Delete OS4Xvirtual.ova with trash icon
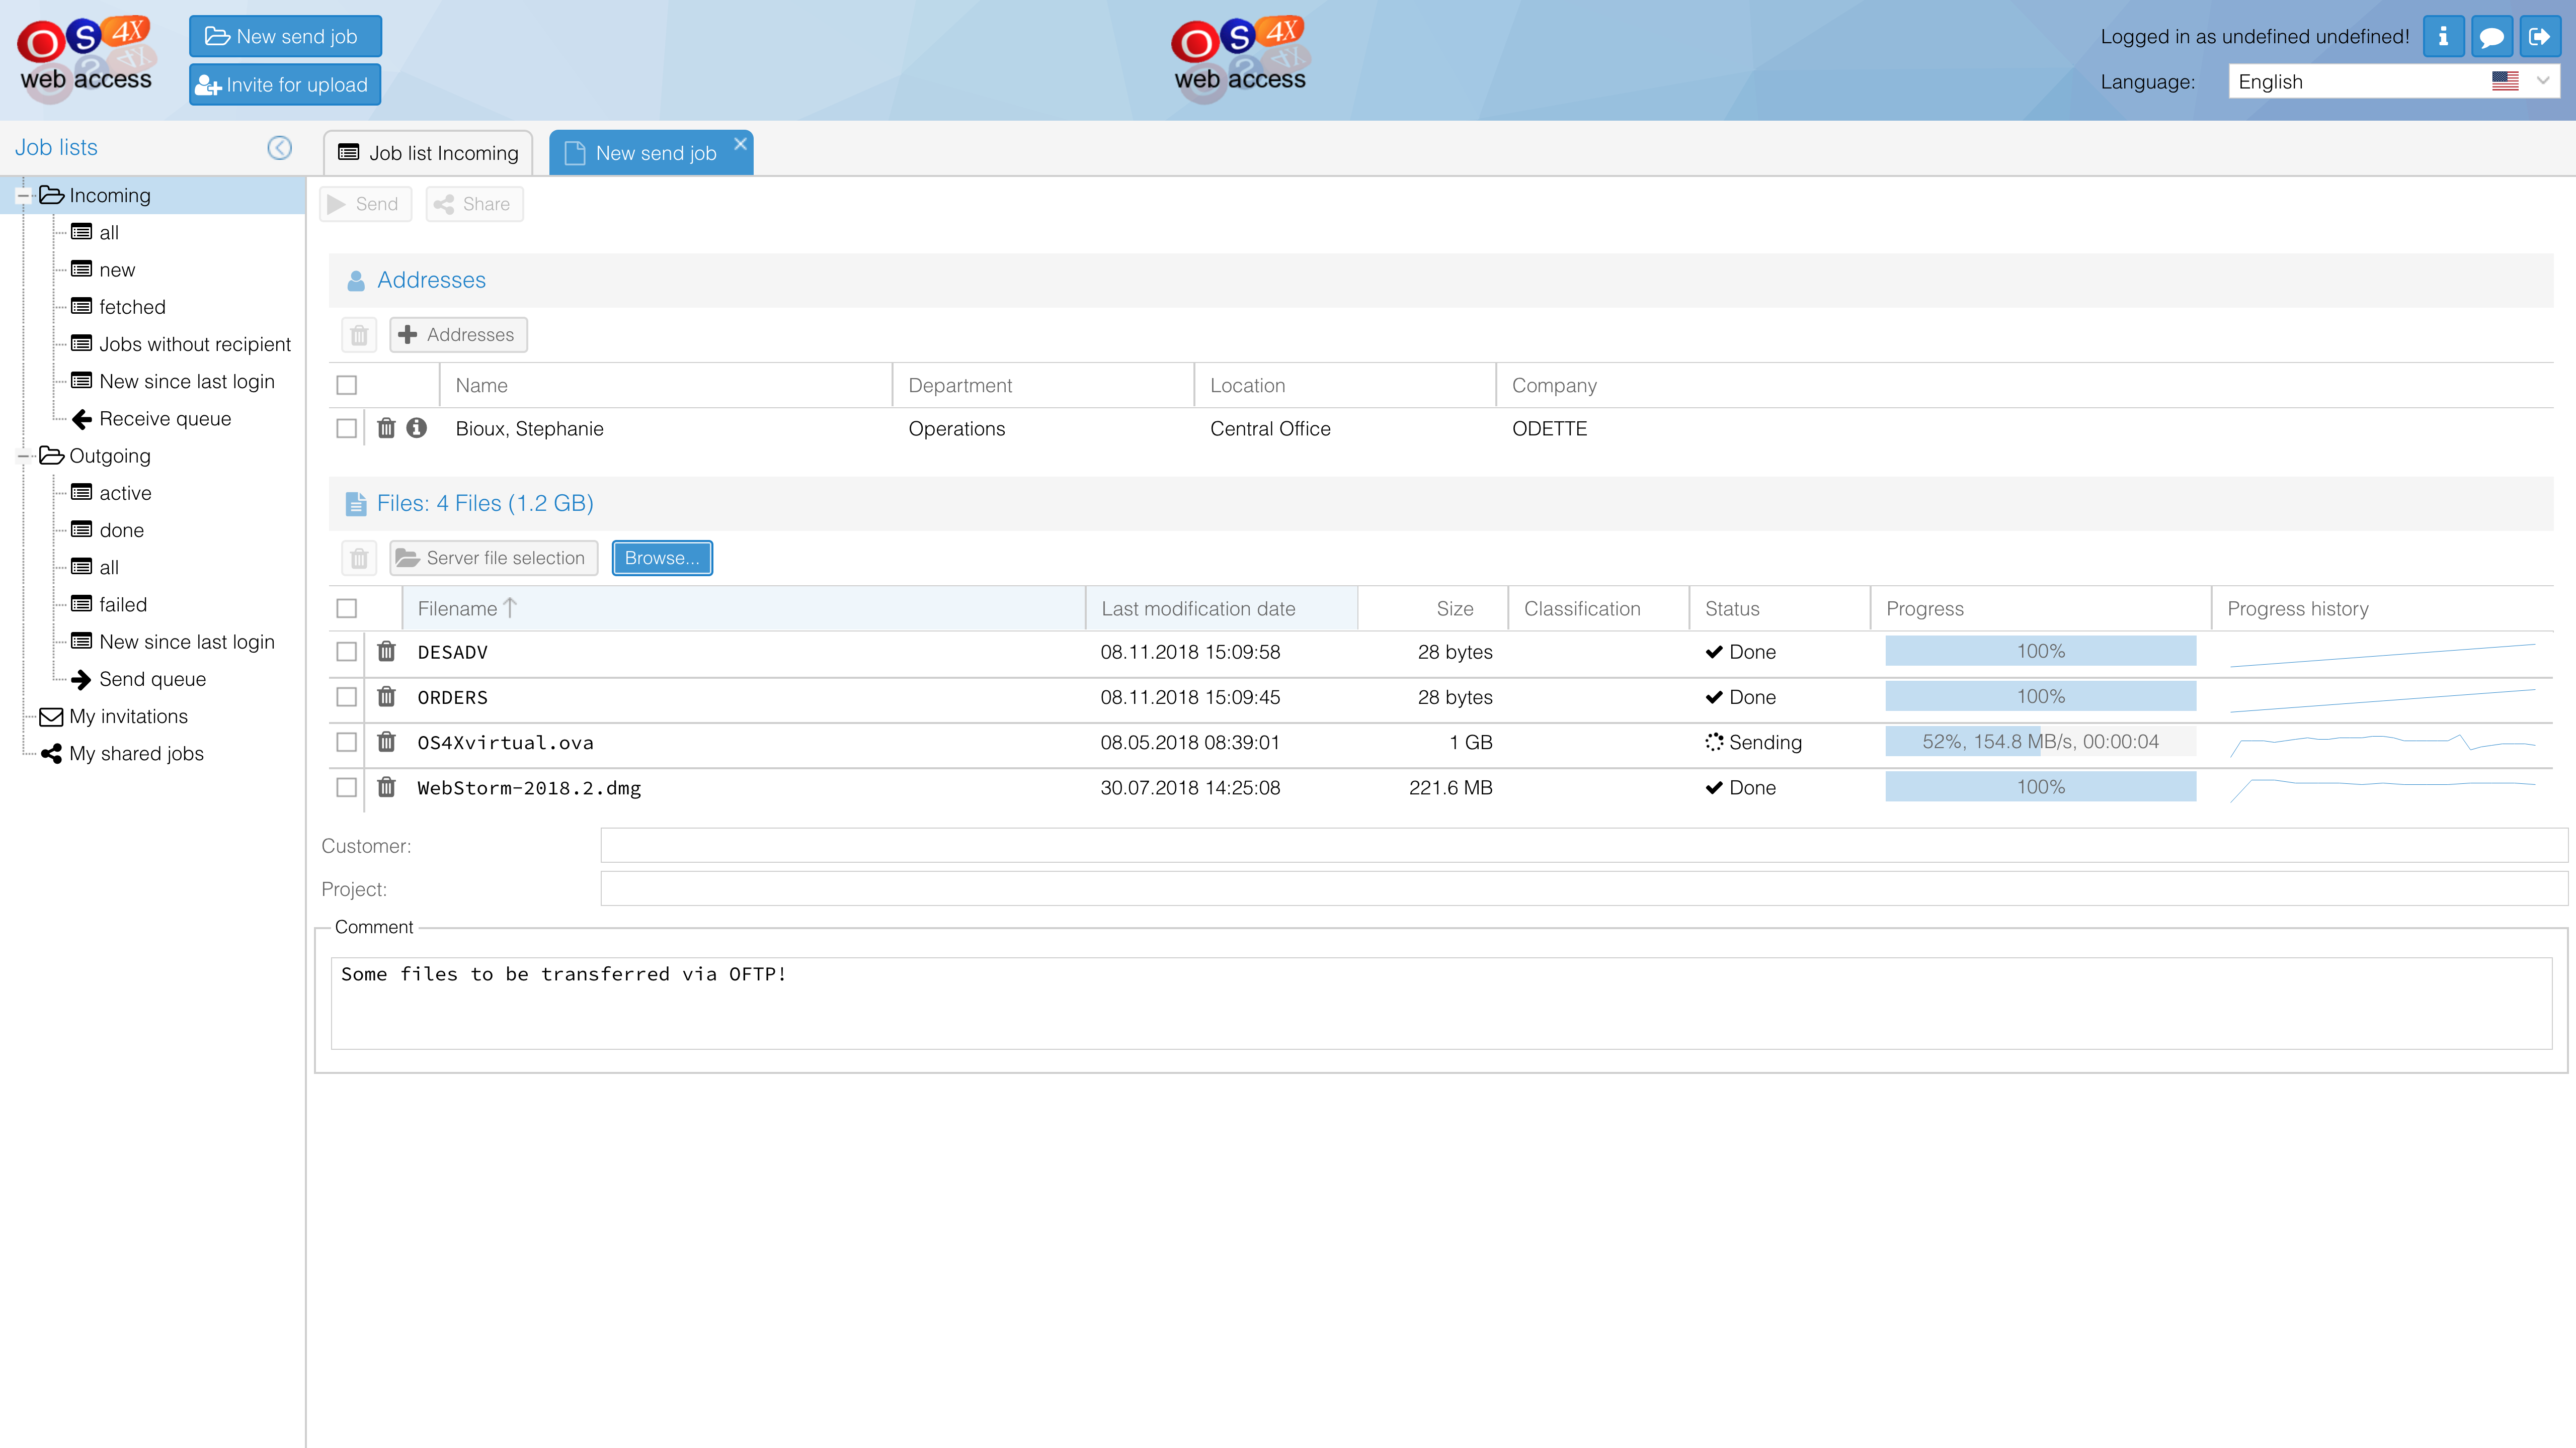Viewport: 2576px width, 1448px height. pyautogui.click(x=386, y=742)
